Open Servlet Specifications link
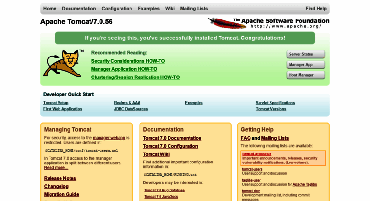 pyautogui.click(x=275, y=103)
